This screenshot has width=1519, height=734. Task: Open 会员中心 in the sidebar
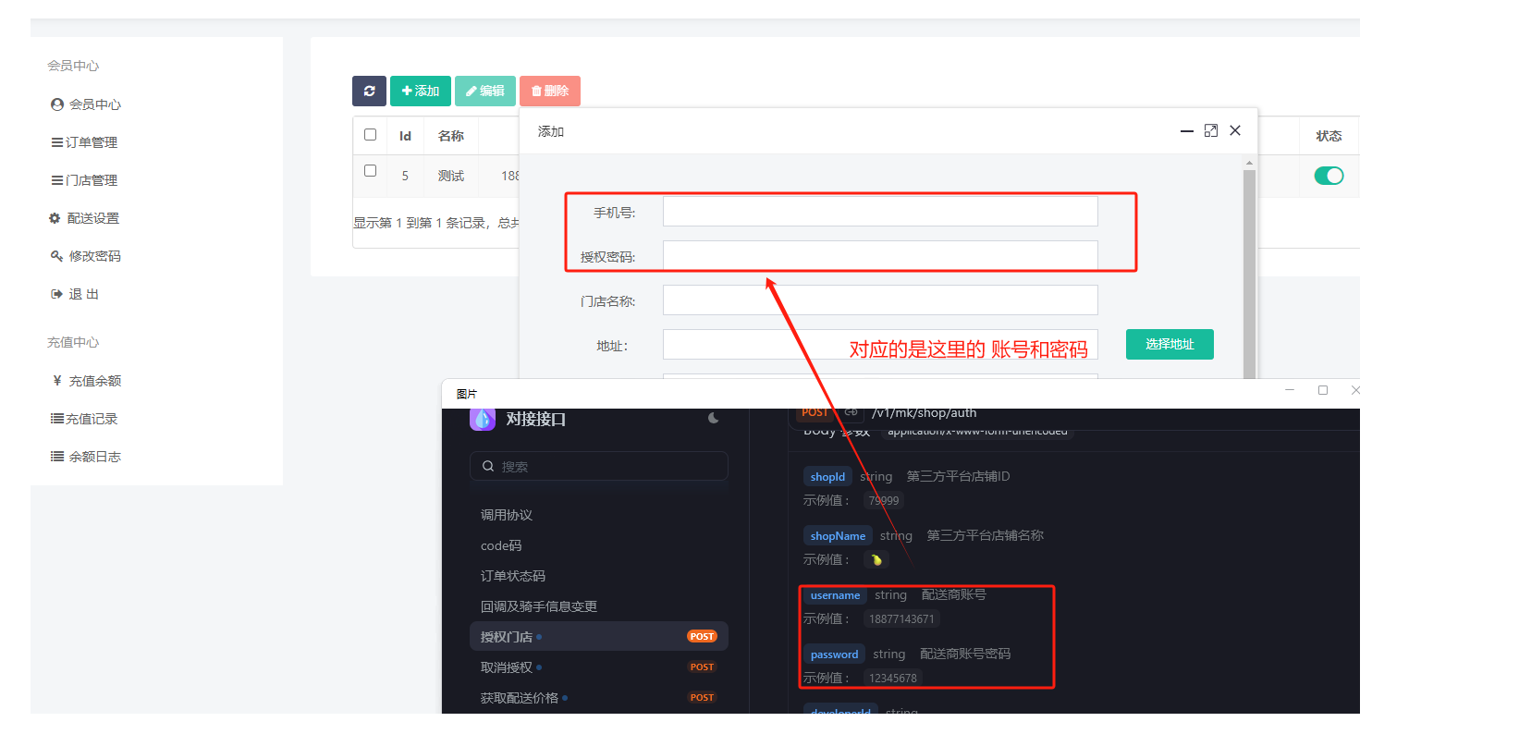[86, 104]
